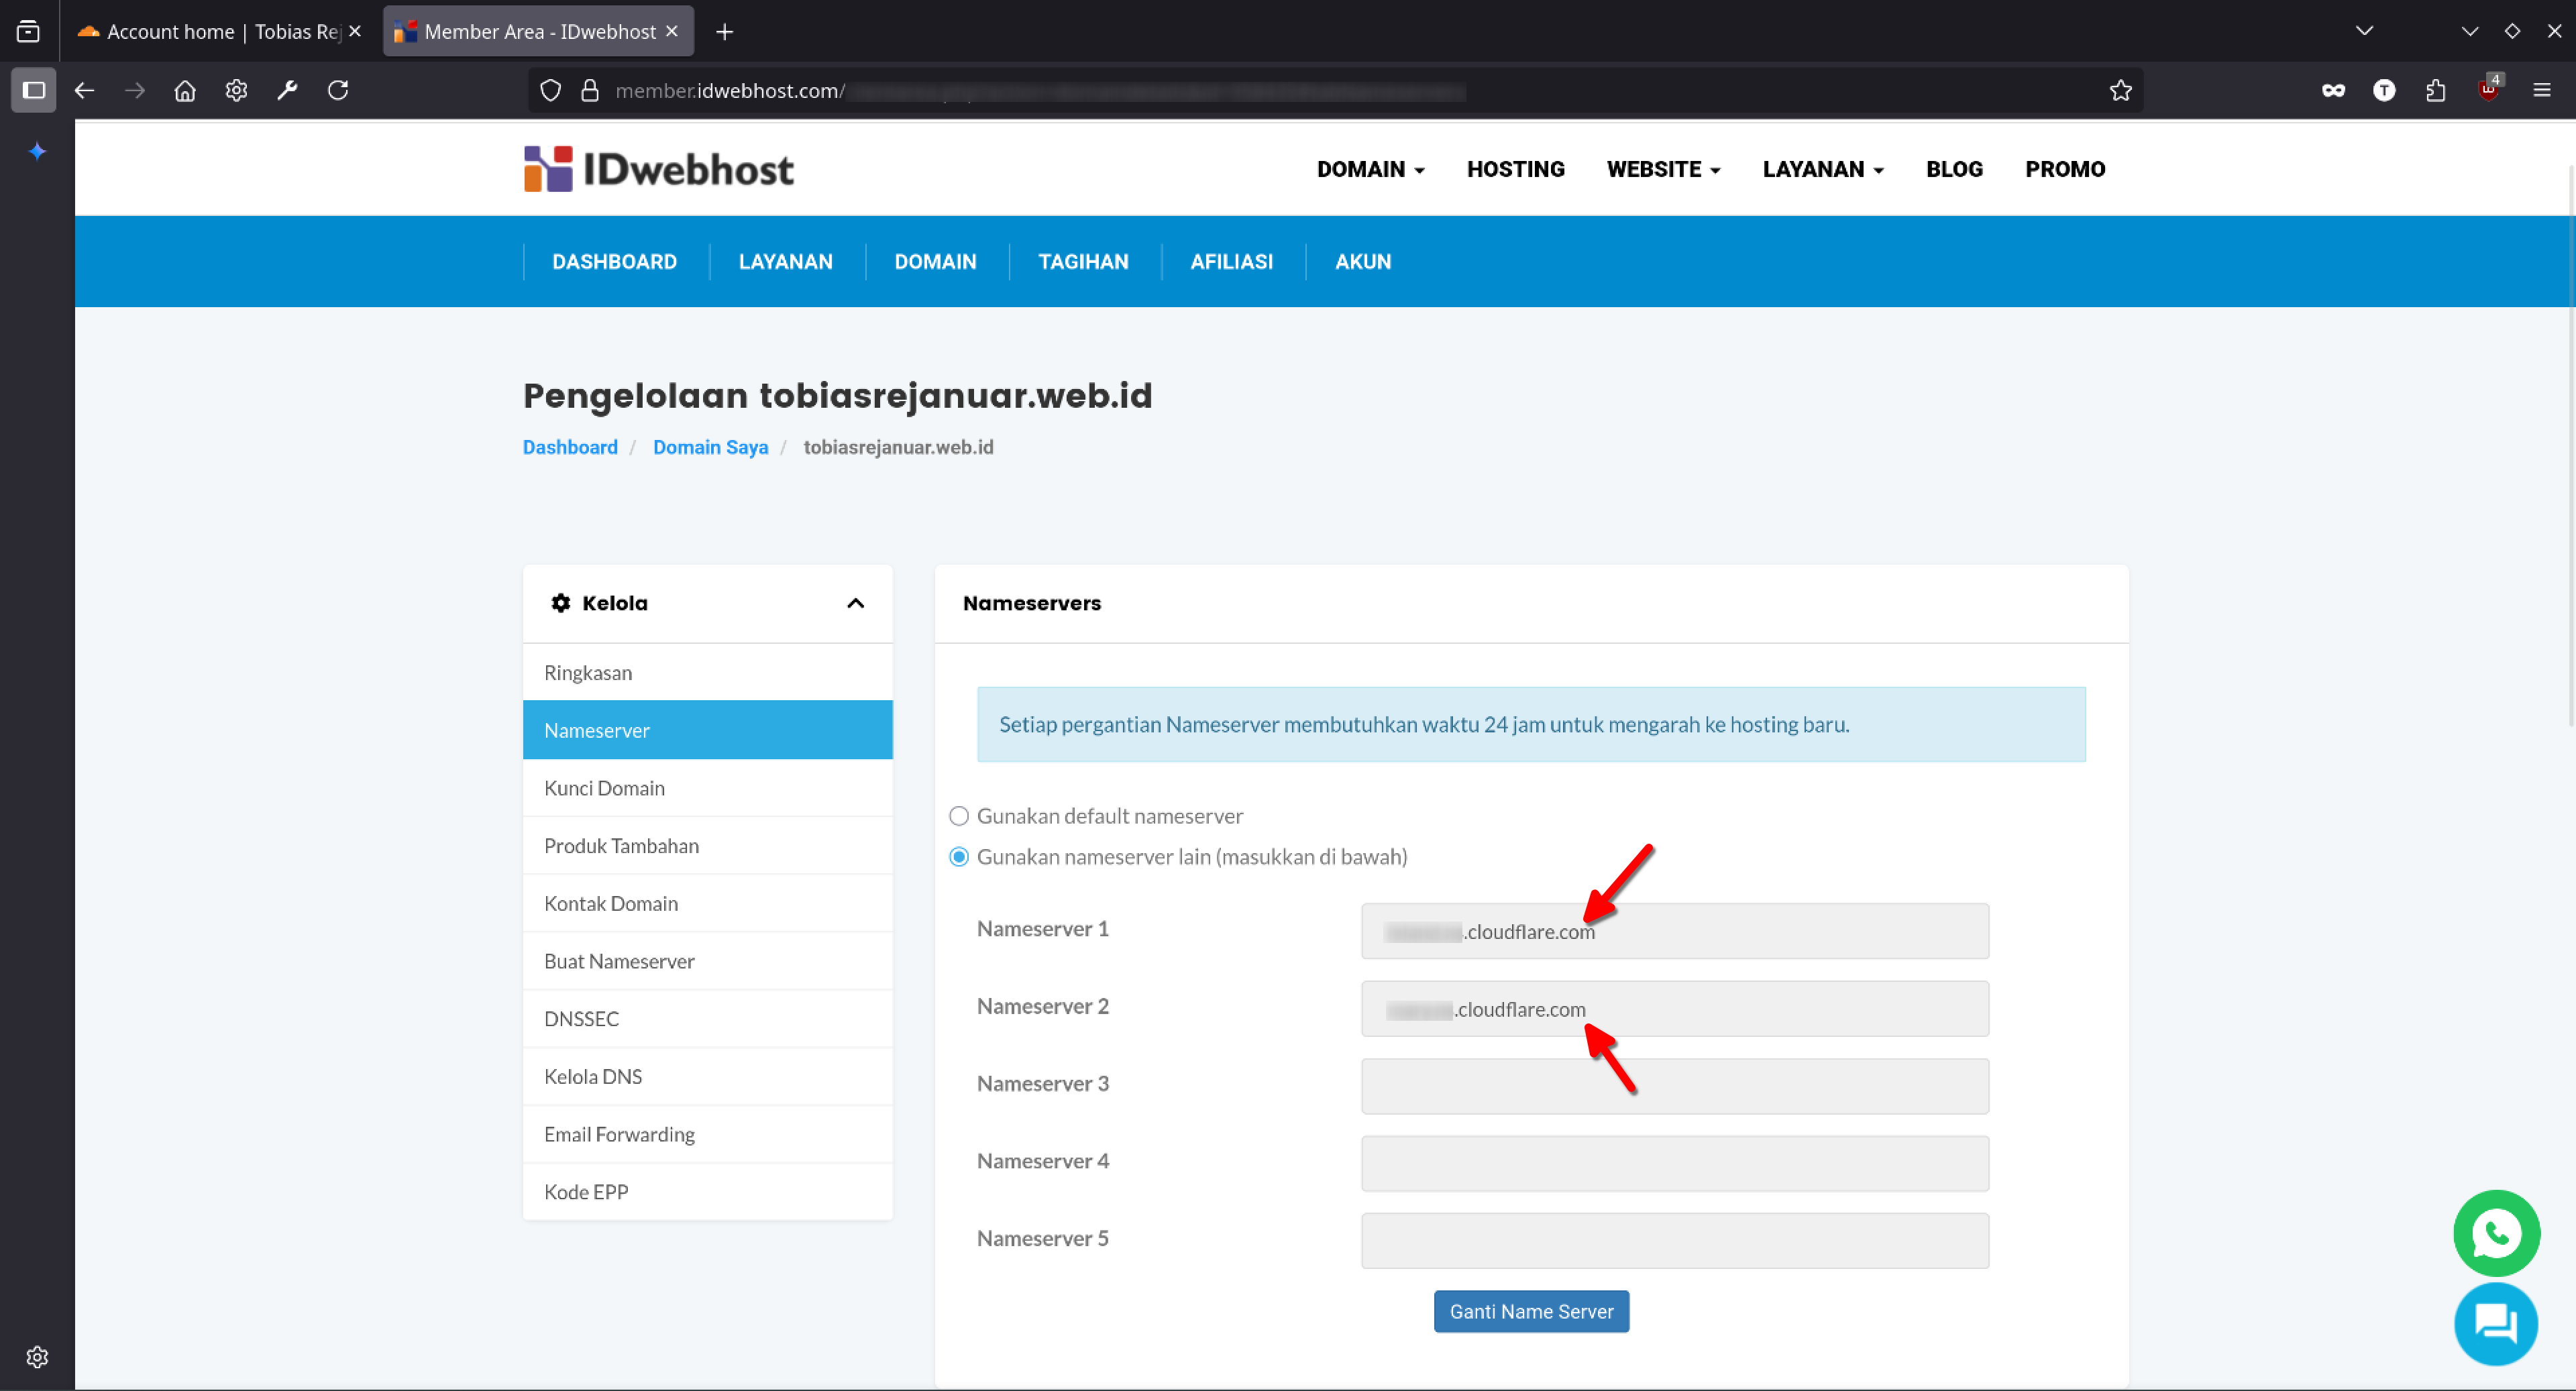
Task: Select Gunakan nameserver lain option
Action: pyautogui.click(x=958, y=857)
